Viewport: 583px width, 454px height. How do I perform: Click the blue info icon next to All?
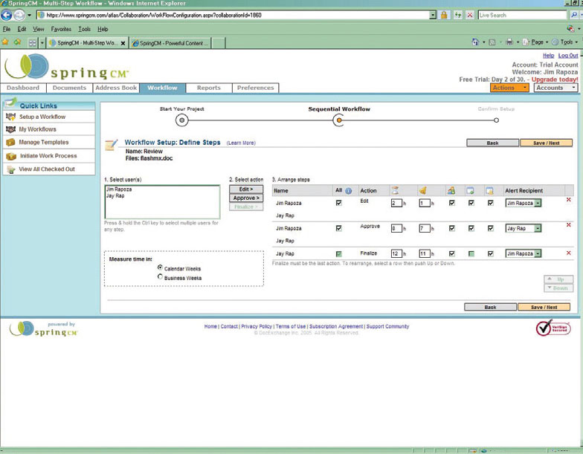348,191
